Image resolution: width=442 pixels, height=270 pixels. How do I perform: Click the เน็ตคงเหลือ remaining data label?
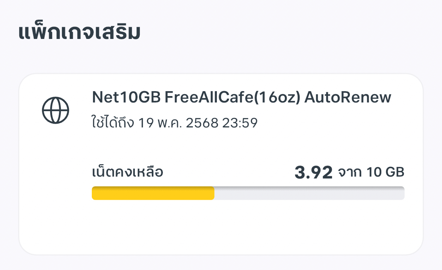[127, 173]
